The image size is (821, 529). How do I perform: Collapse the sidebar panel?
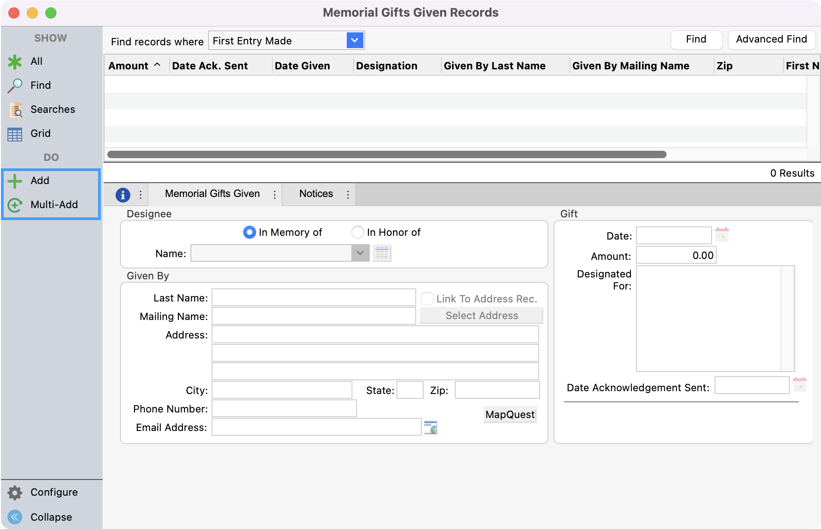click(15, 517)
